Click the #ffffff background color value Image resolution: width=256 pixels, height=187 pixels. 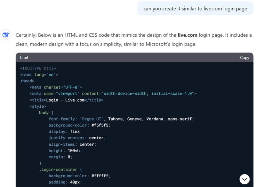point(101,176)
